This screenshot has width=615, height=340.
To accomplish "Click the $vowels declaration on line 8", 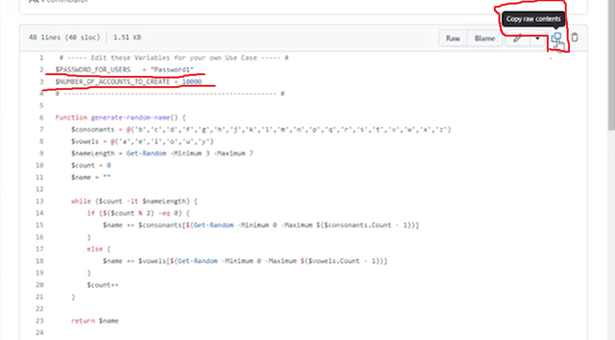I will point(85,141).
